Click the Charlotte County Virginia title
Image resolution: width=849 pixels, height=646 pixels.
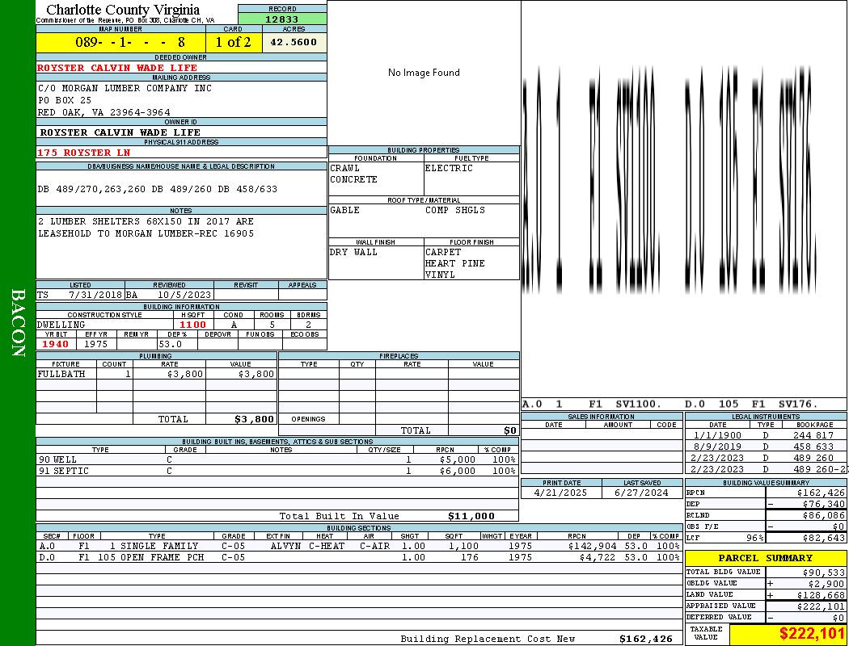coord(123,9)
